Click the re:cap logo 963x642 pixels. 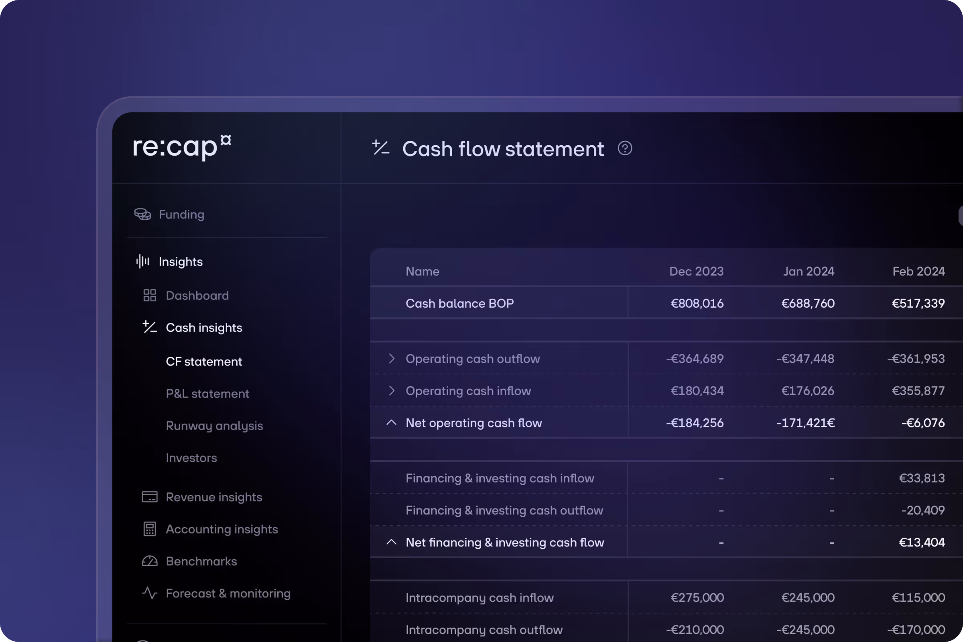click(x=181, y=148)
